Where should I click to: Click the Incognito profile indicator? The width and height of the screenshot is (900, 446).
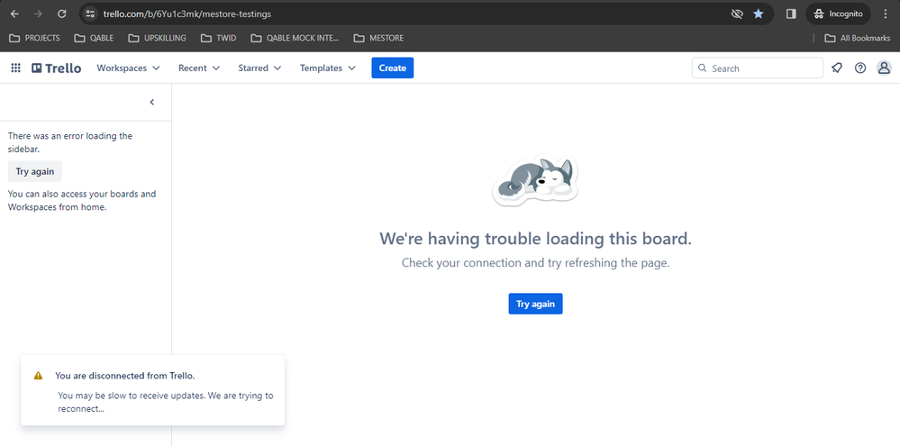click(838, 14)
